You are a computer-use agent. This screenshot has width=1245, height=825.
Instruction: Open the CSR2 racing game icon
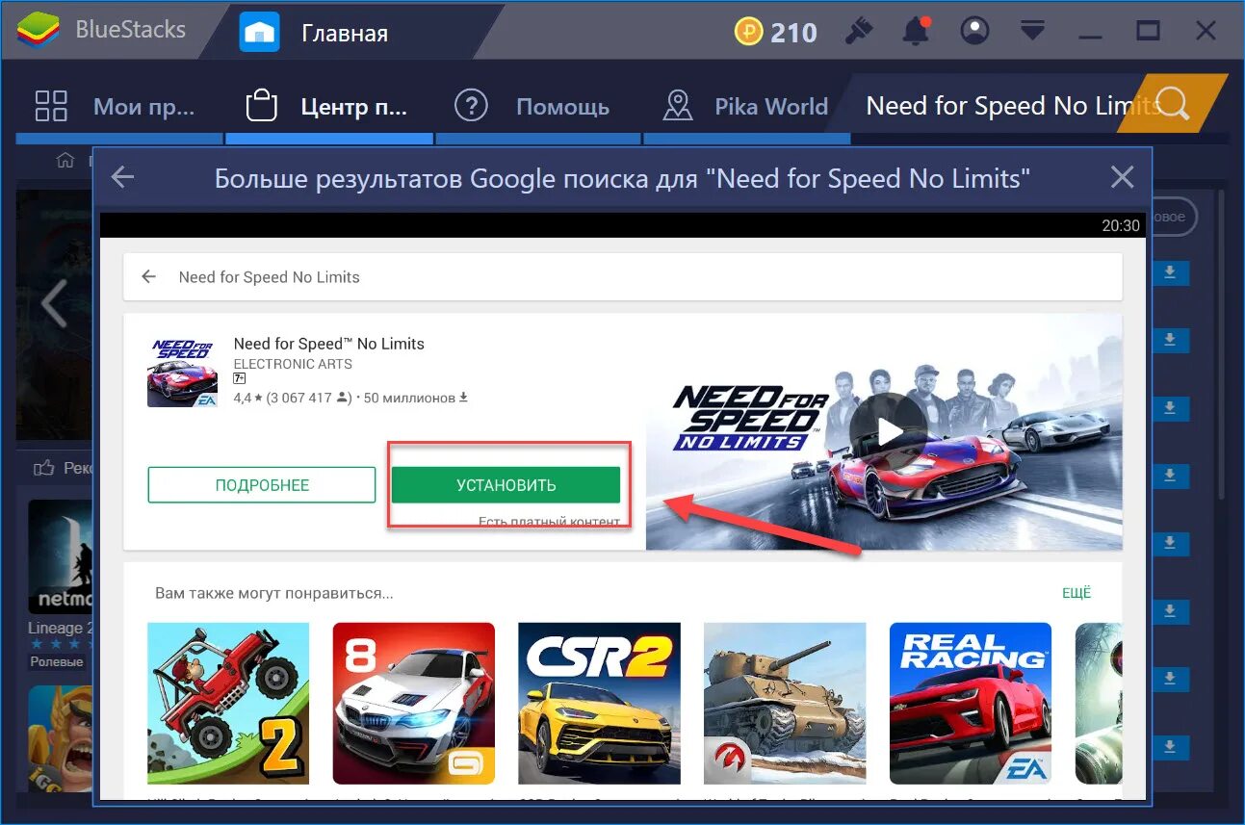(x=599, y=703)
